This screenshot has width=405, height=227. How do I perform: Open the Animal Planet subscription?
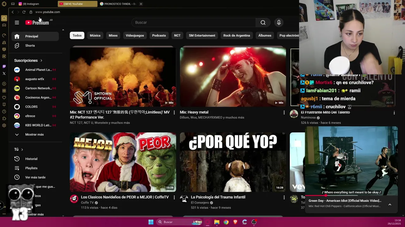[35, 70]
